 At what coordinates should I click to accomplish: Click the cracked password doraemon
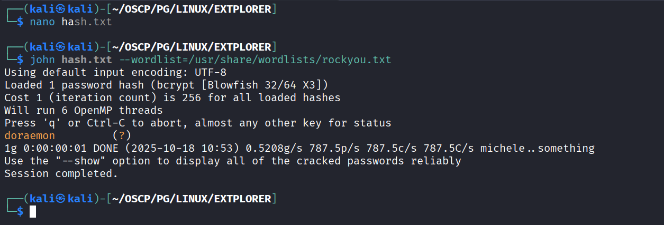click(30, 136)
